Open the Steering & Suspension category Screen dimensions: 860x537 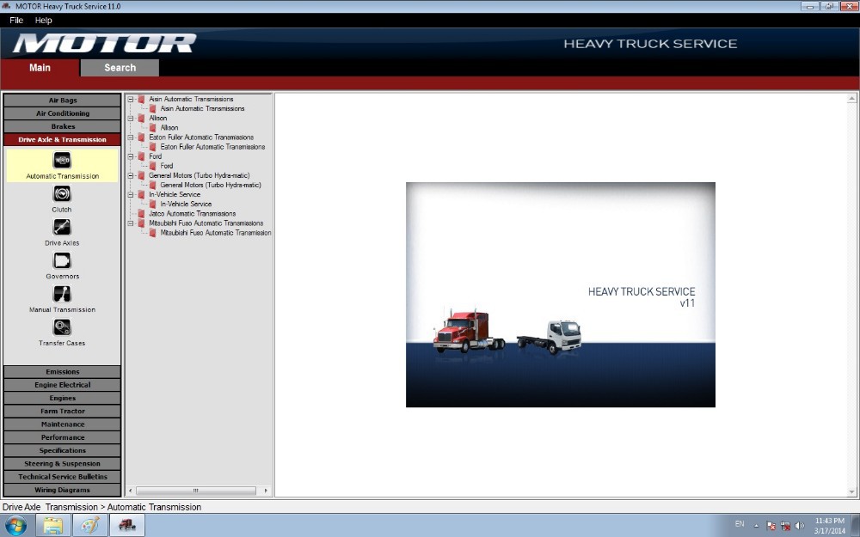pyautogui.click(x=63, y=464)
